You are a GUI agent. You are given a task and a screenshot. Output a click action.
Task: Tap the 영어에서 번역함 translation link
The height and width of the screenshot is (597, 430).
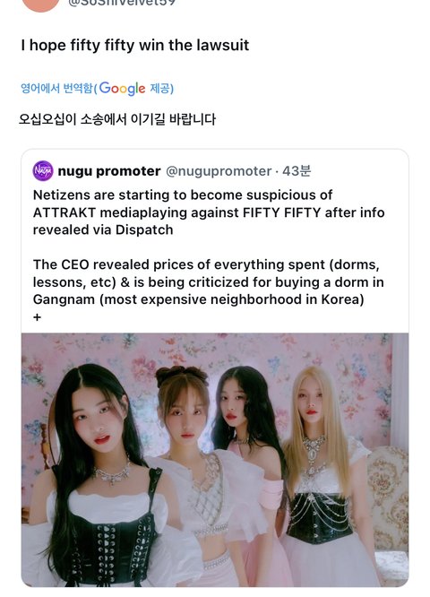click(x=56, y=89)
